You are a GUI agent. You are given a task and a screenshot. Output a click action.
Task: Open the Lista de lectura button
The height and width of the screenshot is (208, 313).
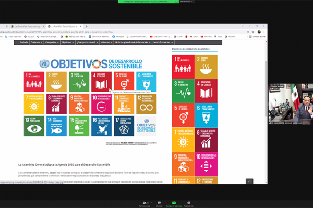tap(257, 37)
